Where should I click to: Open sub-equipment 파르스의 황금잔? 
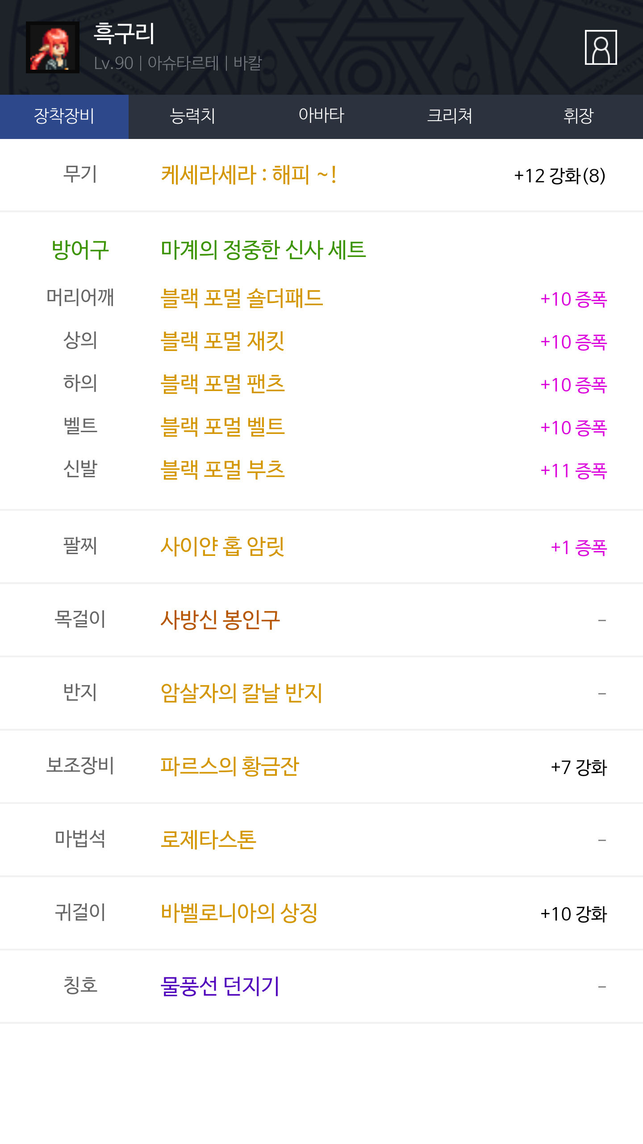pyautogui.click(x=230, y=766)
